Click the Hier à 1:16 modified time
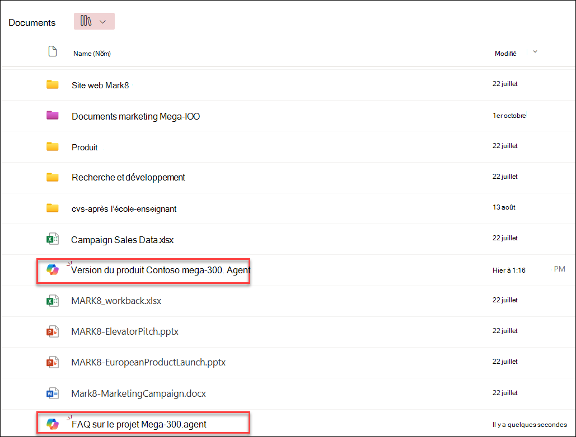 509,270
